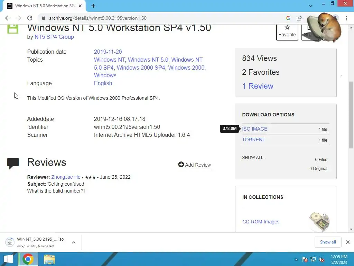
Task: Open reviewer ZhongJue He's profile
Action: (66, 177)
